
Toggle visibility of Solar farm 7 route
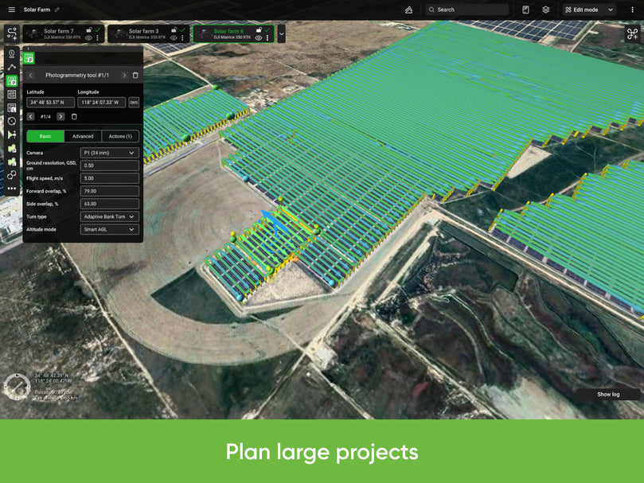(x=88, y=37)
